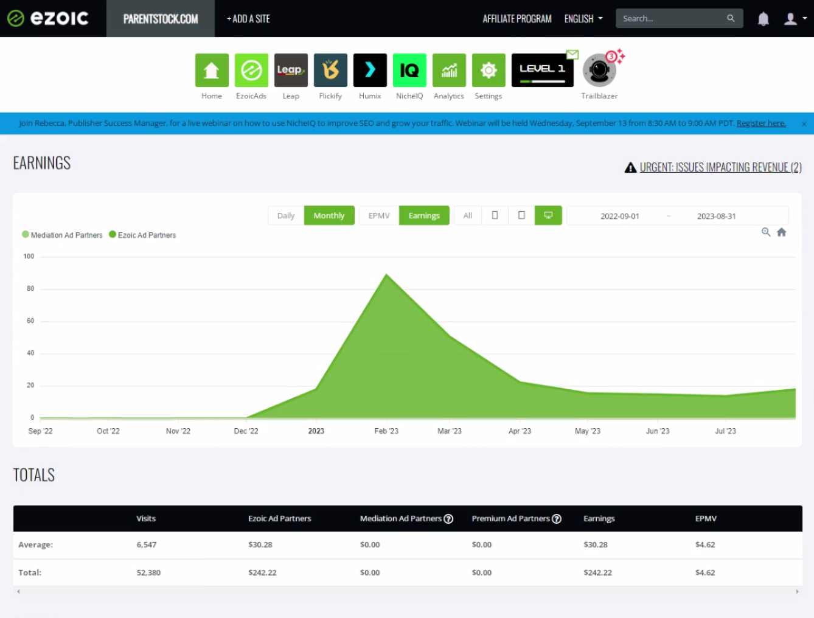This screenshot has height=618, width=814.
Task: Open Urgent Issues Impacting Revenue link
Action: (x=721, y=167)
